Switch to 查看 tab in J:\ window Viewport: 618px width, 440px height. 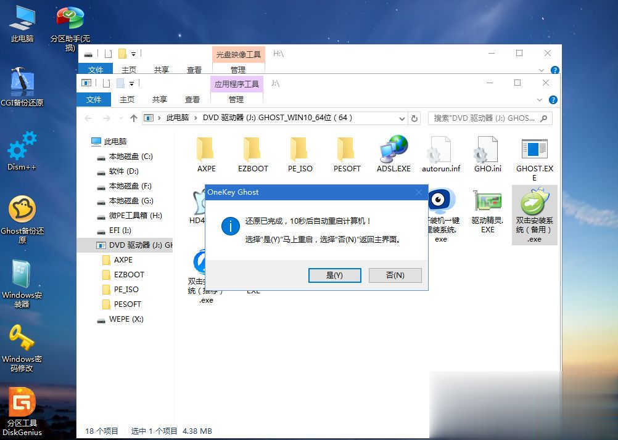click(x=192, y=99)
